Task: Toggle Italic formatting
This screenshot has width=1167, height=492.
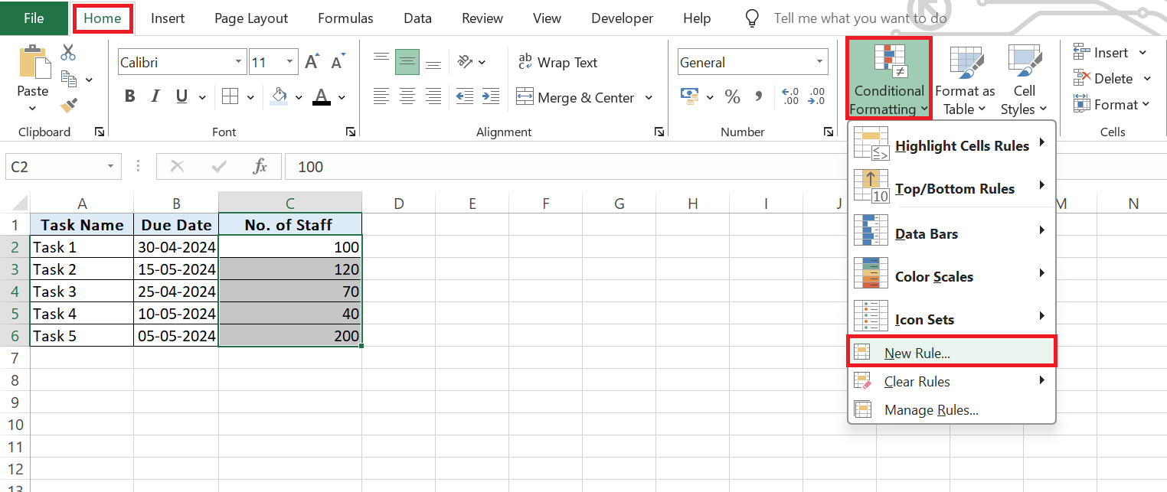Action: pyautogui.click(x=155, y=96)
